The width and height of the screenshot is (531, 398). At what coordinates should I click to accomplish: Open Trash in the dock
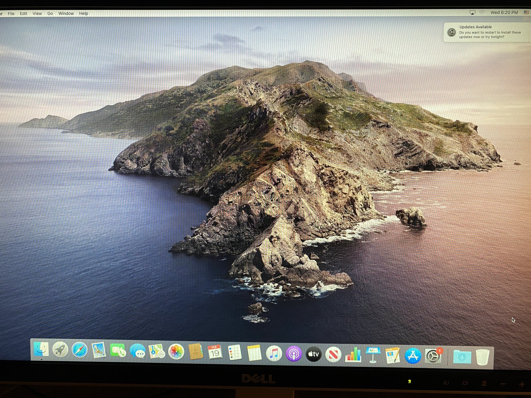[482, 357]
